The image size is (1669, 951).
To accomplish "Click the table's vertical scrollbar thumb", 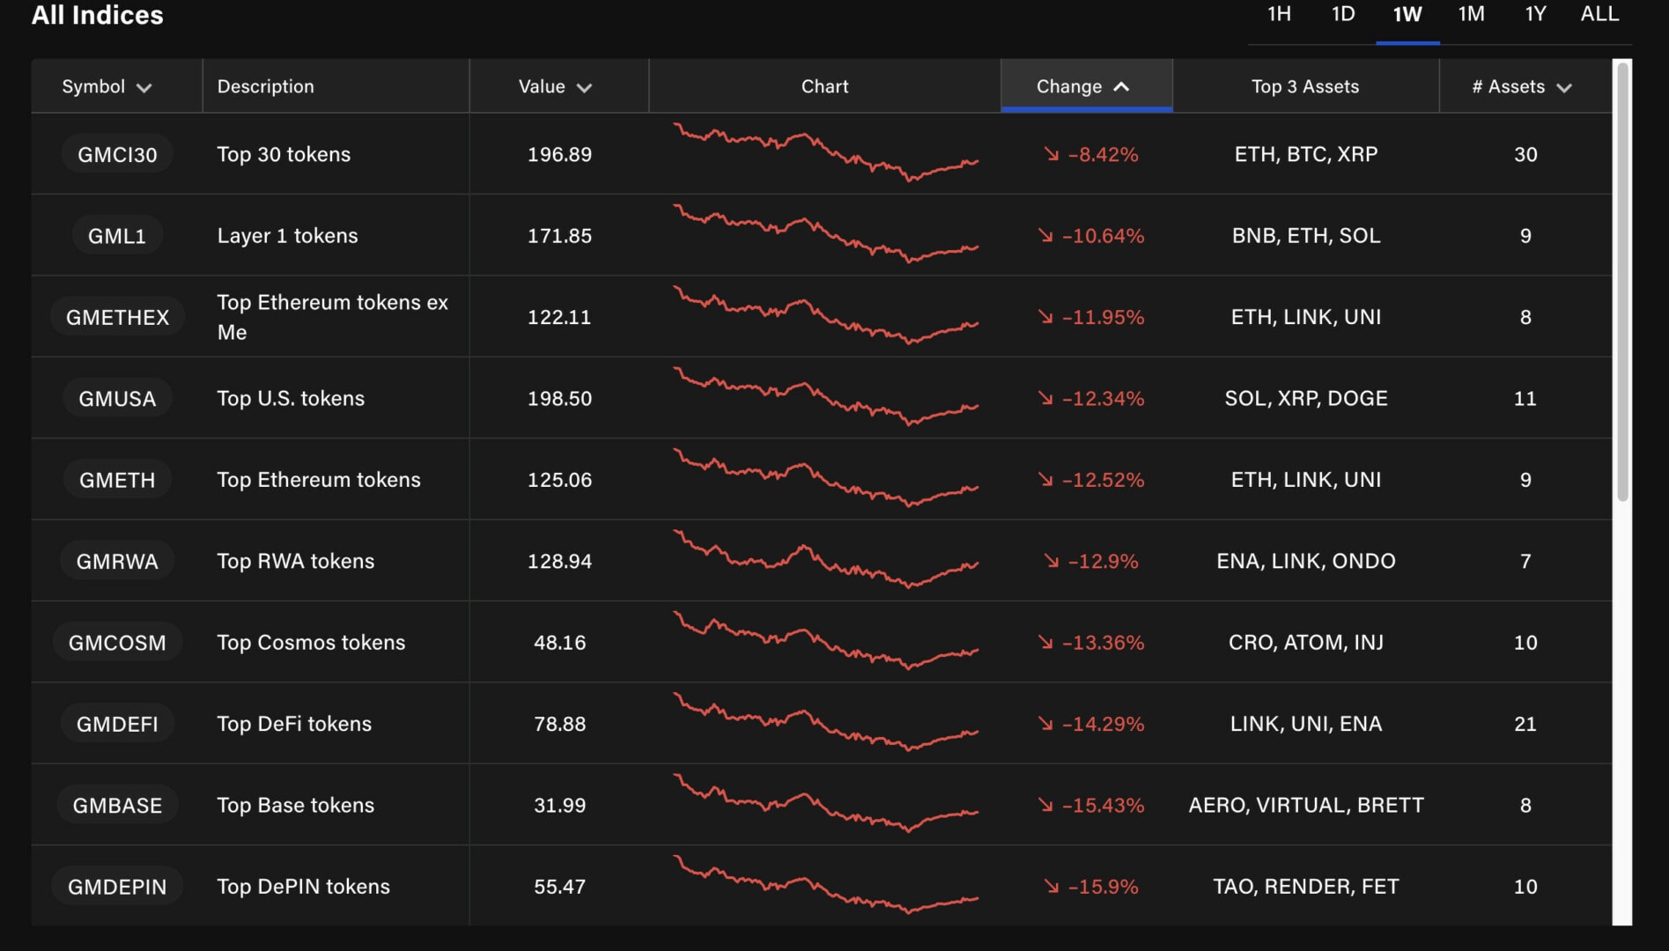I will (x=1622, y=282).
